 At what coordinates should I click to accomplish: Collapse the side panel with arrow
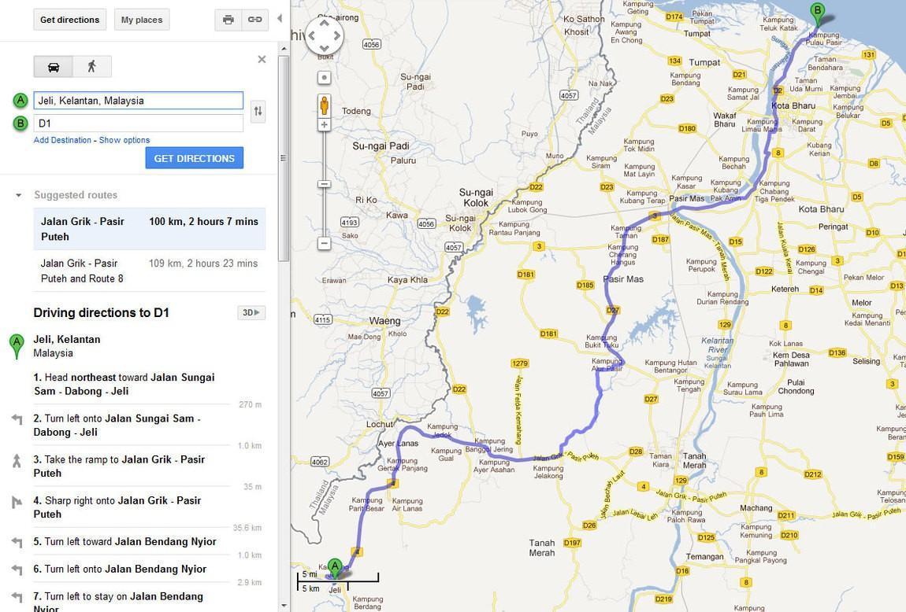pos(280,18)
